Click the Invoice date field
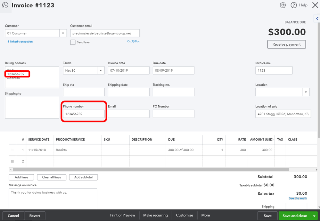 (128, 70)
